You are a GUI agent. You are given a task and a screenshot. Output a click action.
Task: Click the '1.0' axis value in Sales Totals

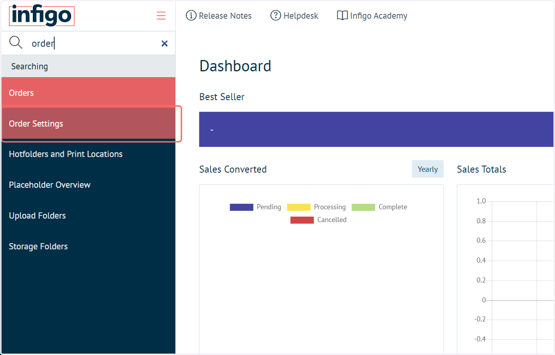[481, 201]
